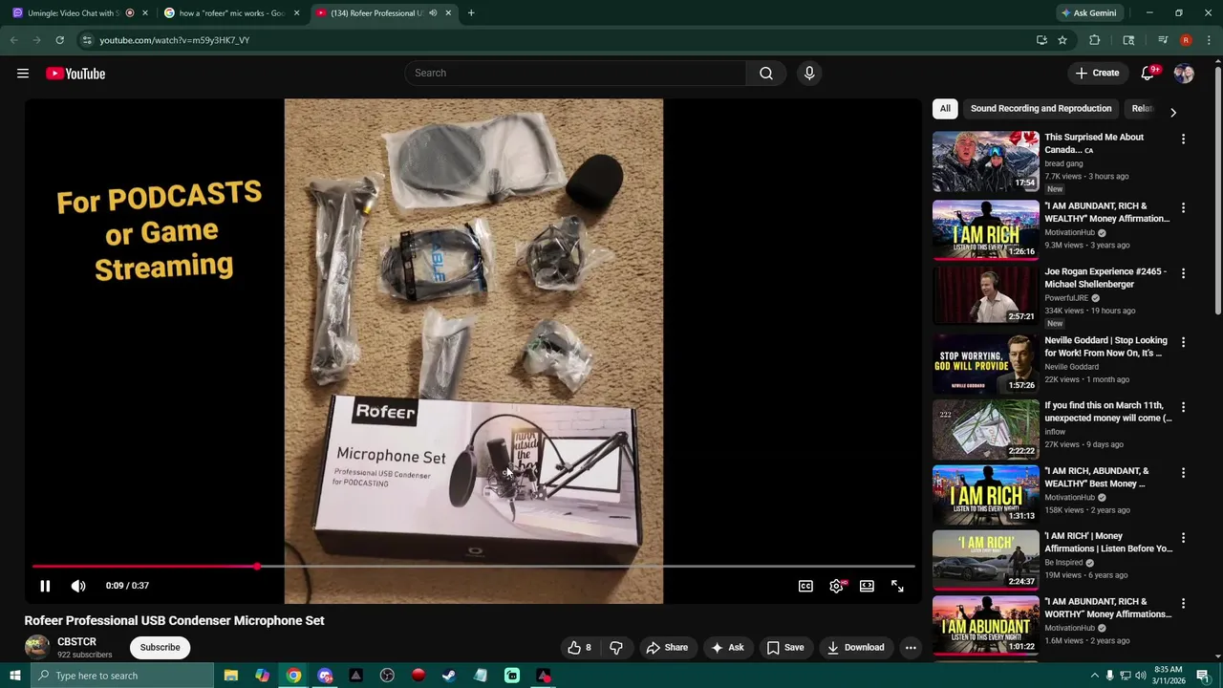Image resolution: width=1223 pixels, height=688 pixels.
Task: Open Chrome three-dot menu
Action: pos(1209,40)
